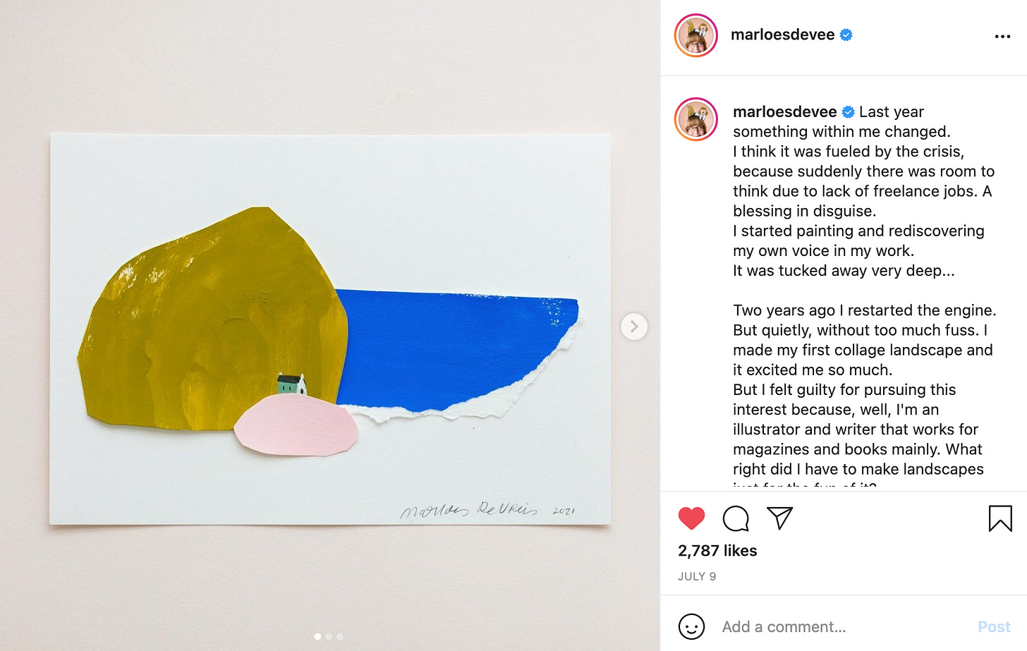The height and width of the screenshot is (651, 1027).
Task: Select the third carousel dot indicator
Action: pos(339,636)
